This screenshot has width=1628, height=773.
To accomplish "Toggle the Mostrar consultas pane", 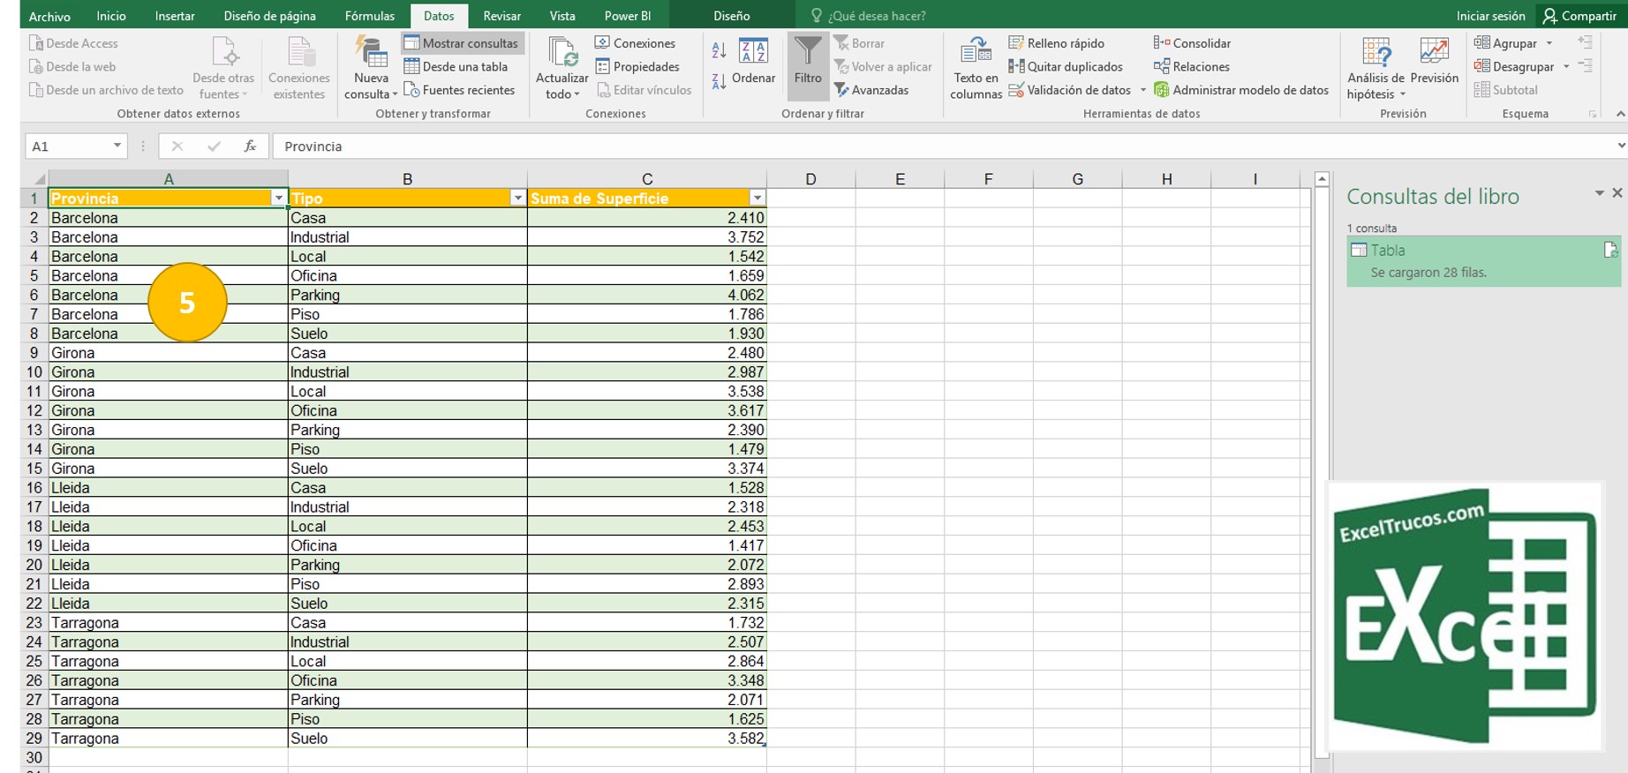I will 462,43.
